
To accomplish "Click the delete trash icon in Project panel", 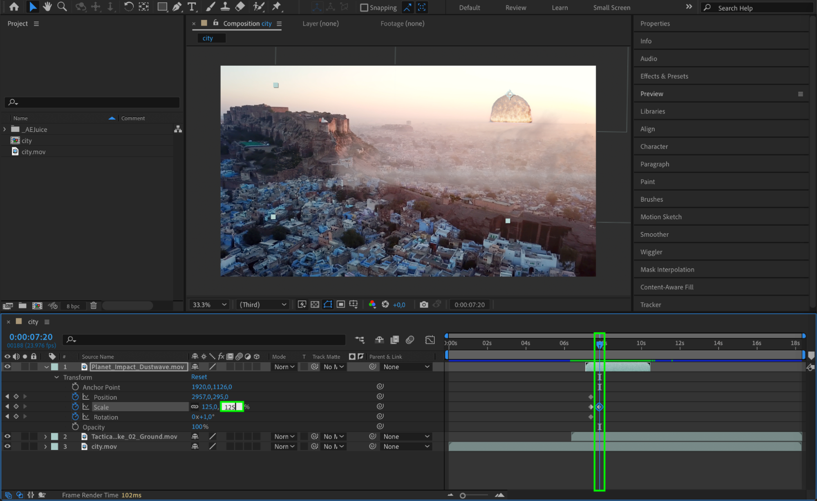I will click(x=94, y=305).
